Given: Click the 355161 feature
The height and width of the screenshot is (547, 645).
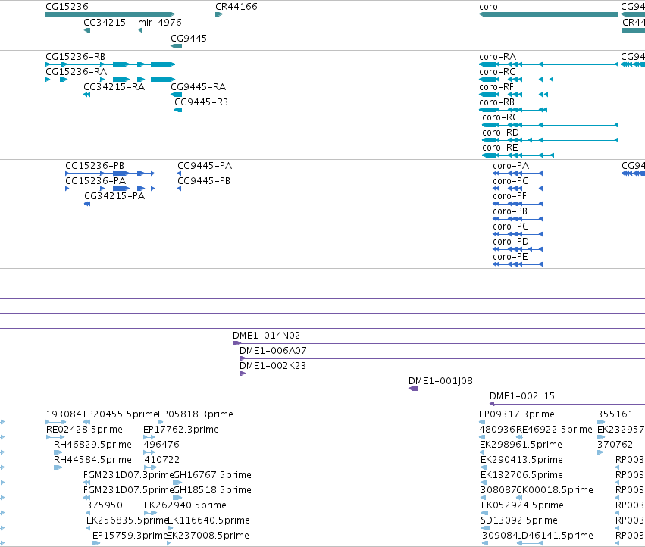Looking at the screenshot, I should pyautogui.click(x=601, y=422).
